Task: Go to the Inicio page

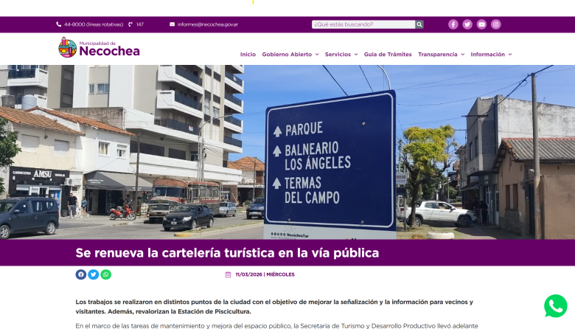Action: (x=248, y=54)
